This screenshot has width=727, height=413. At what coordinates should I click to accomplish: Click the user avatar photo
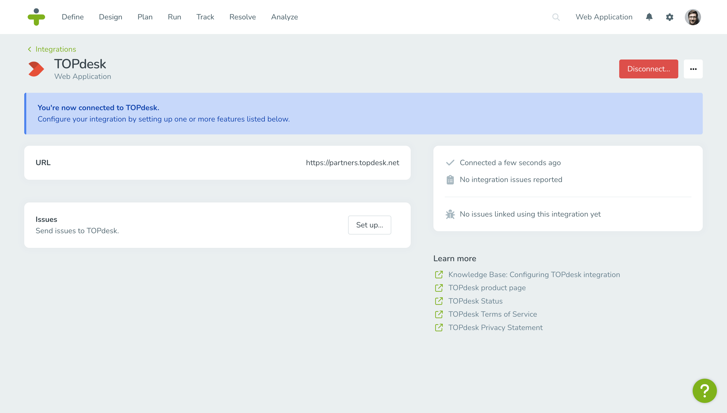click(x=692, y=17)
